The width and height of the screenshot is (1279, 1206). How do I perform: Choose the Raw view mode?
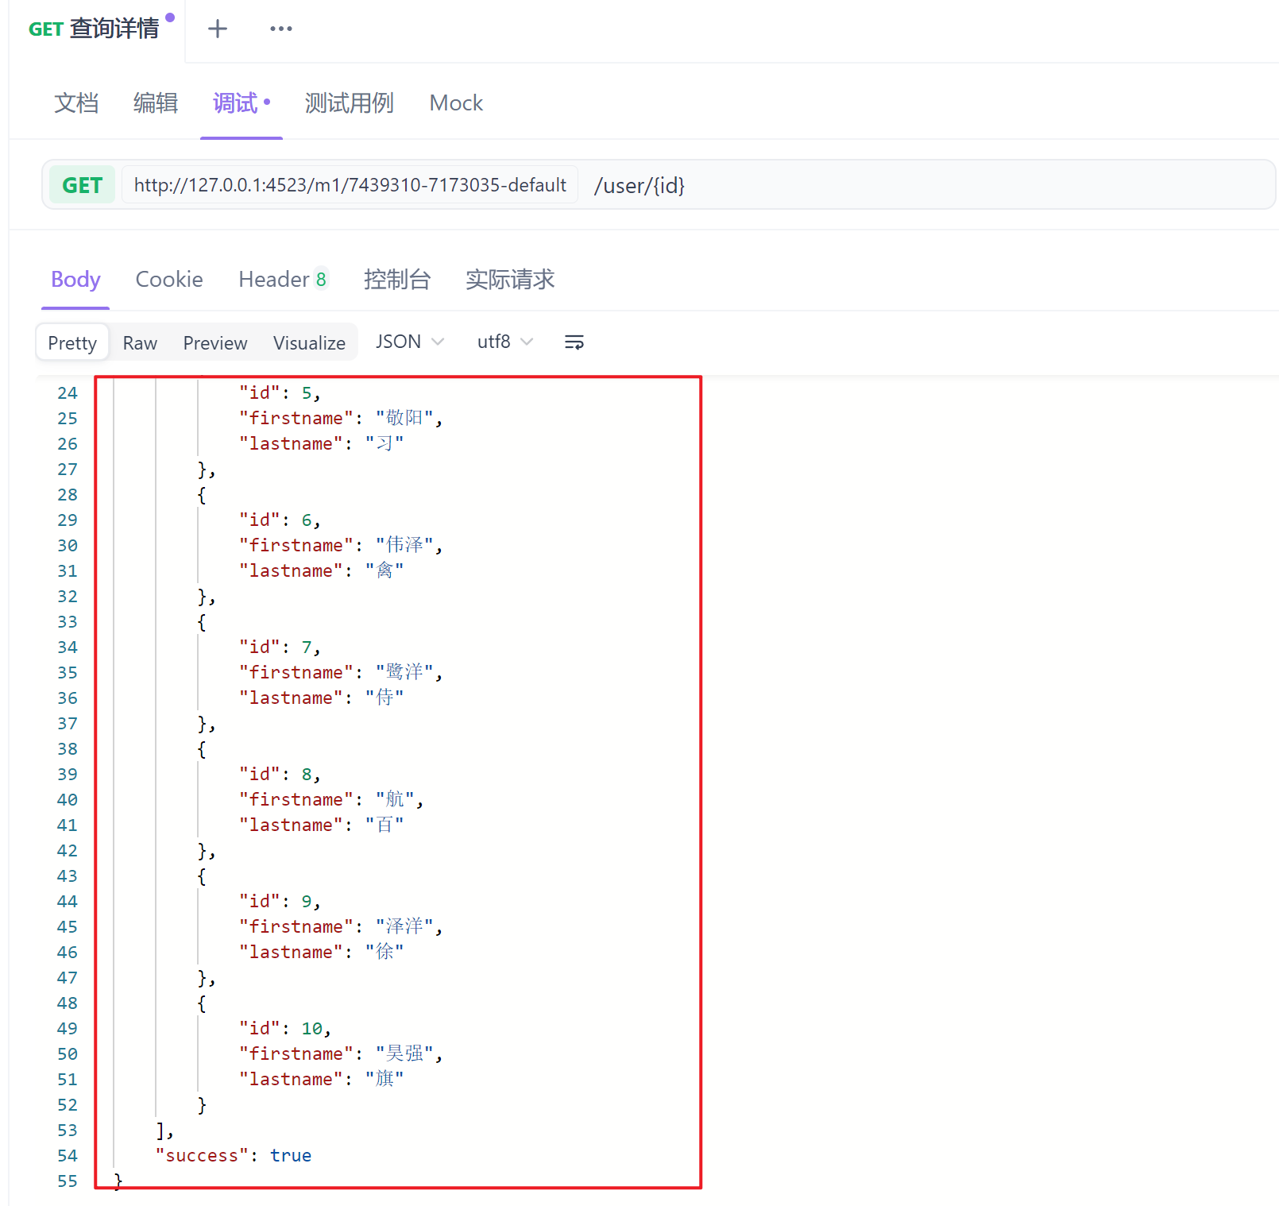[x=140, y=342]
